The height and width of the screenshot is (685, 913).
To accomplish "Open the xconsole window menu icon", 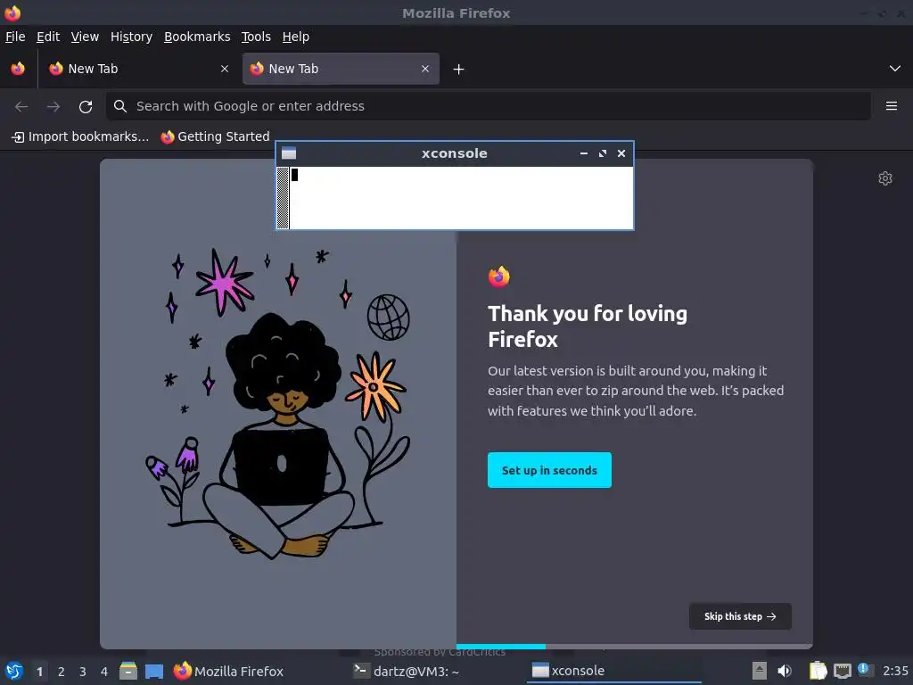I will 289,153.
